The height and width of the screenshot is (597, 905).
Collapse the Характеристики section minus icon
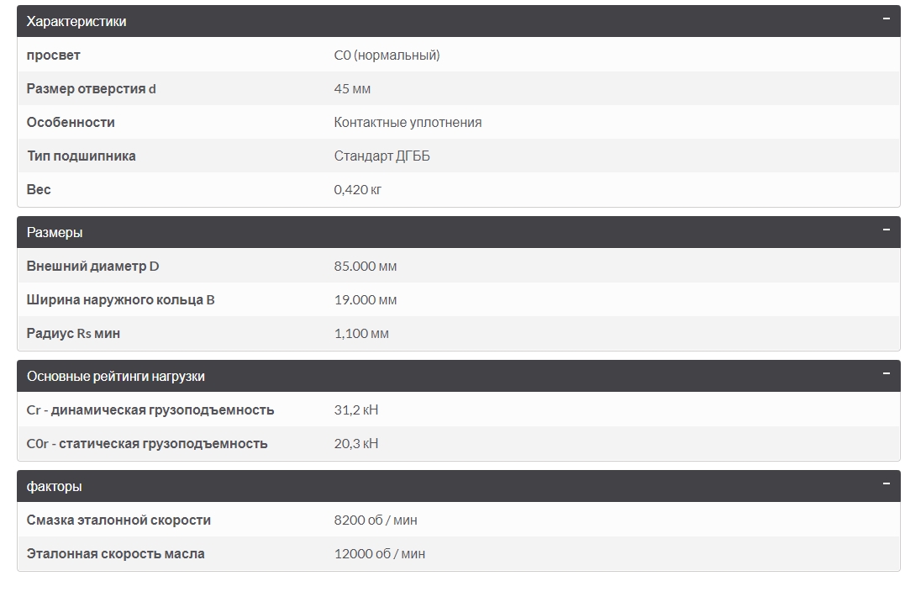click(x=886, y=18)
